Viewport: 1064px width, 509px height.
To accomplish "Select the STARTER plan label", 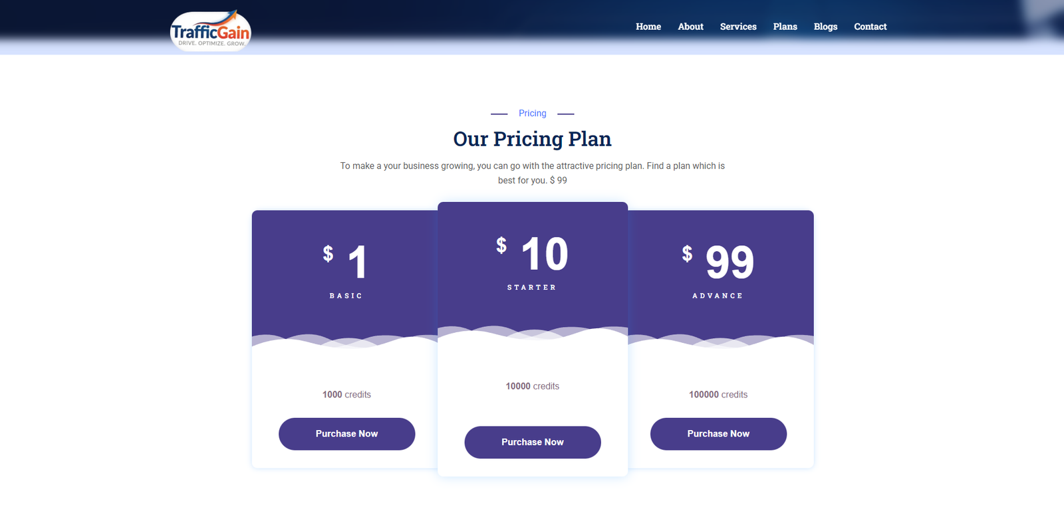I will click(x=532, y=288).
